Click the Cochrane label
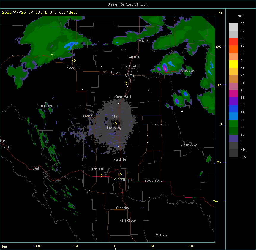The width and height of the screenshot is (256, 250). click(96, 169)
